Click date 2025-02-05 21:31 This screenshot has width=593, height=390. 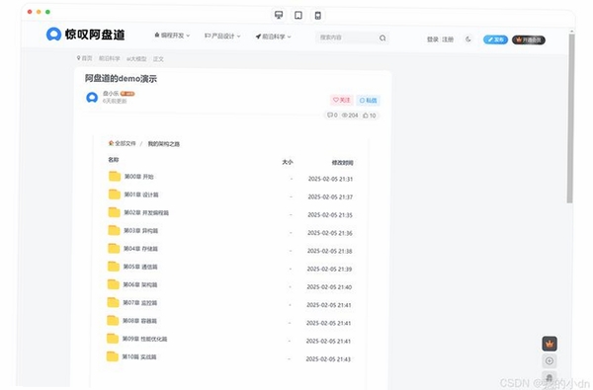coord(330,179)
